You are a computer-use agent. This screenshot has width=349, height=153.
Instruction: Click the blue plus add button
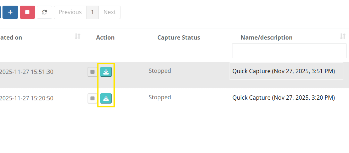tap(10, 12)
